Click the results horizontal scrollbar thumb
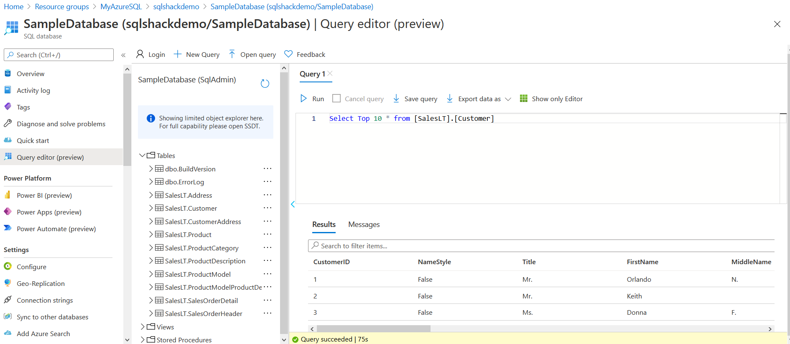Viewport: 790px width, 344px height. (x=373, y=329)
